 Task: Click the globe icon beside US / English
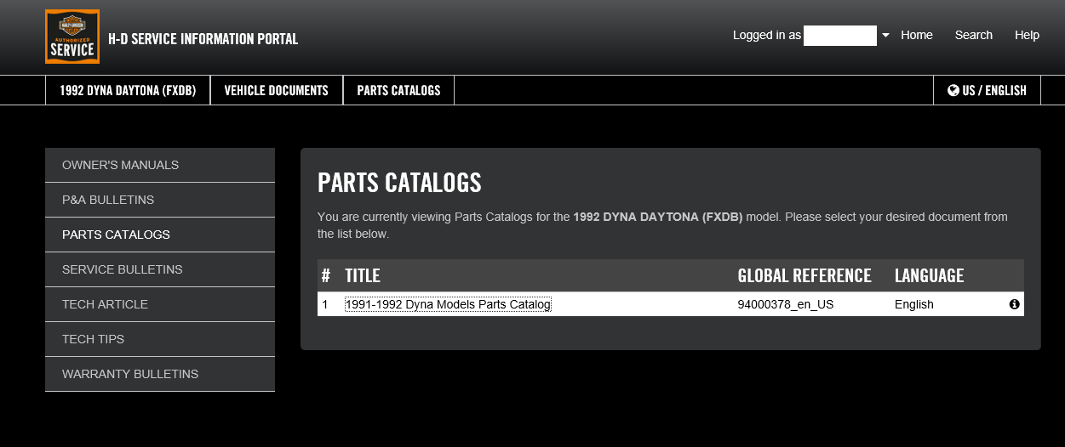pyautogui.click(x=953, y=90)
